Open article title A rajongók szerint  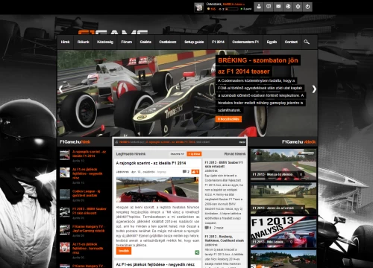pyautogui.click(x=151, y=163)
